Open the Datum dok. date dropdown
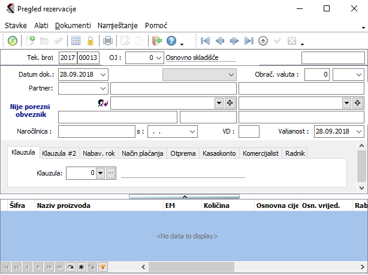 coord(103,74)
